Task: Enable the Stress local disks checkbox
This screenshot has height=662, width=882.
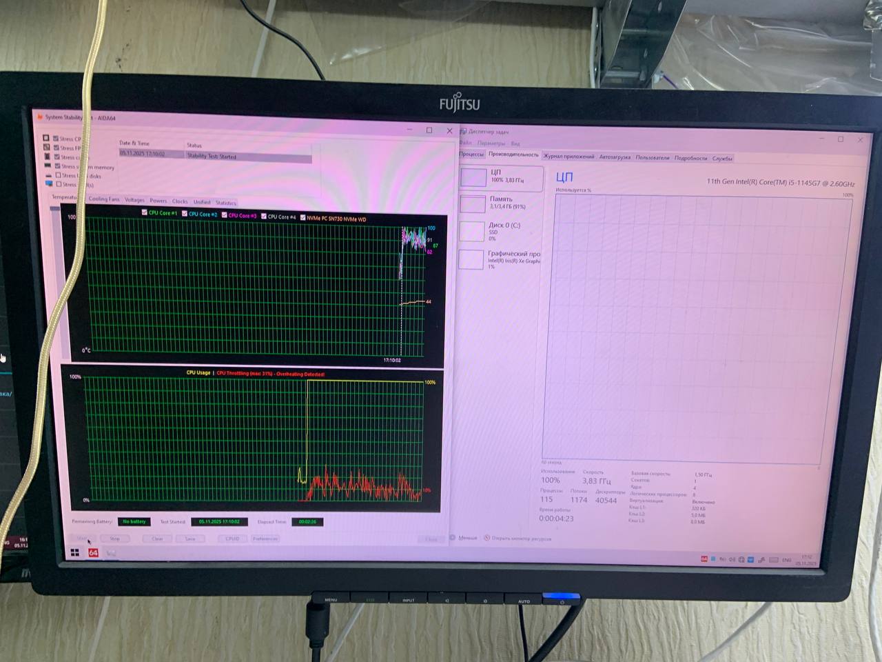Action: click(59, 175)
